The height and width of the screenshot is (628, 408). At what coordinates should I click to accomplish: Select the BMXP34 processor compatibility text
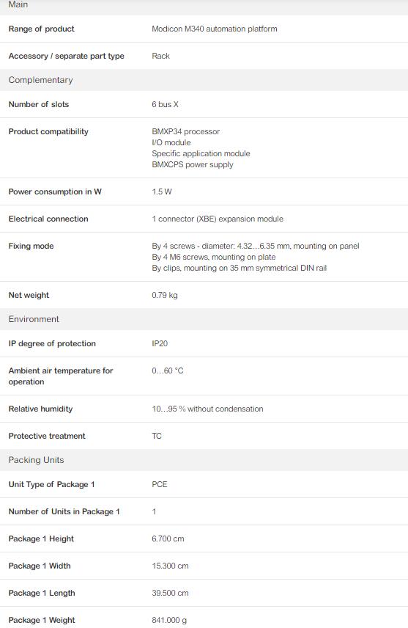coord(185,131)
